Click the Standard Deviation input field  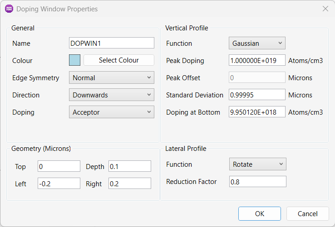coord(257,95)
